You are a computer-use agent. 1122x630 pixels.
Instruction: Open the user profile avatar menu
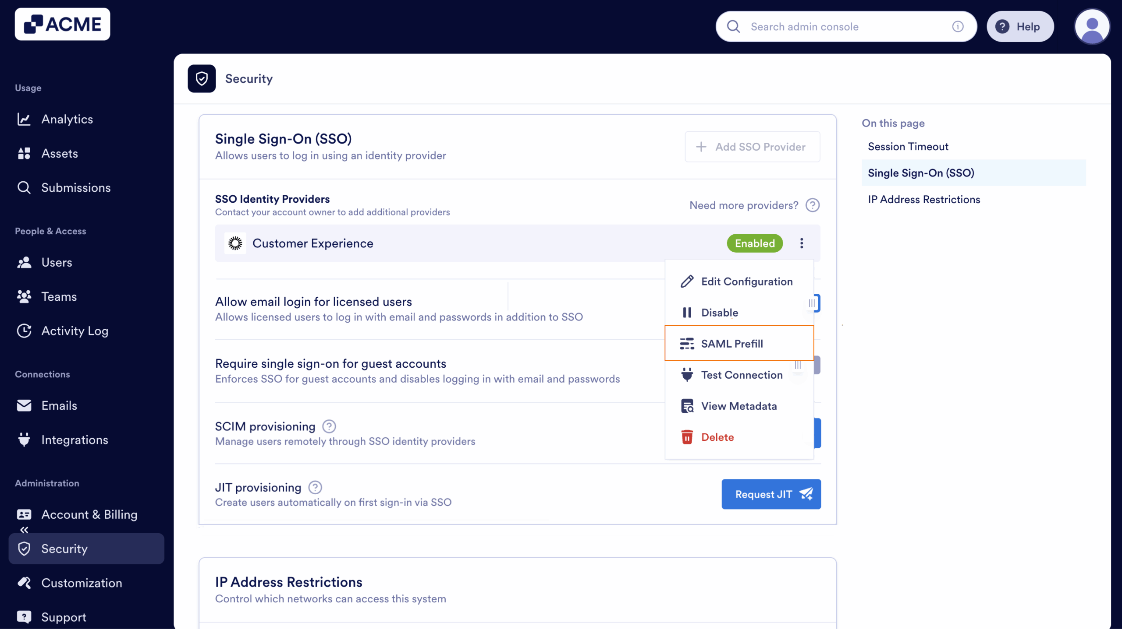click(1092, 26)
